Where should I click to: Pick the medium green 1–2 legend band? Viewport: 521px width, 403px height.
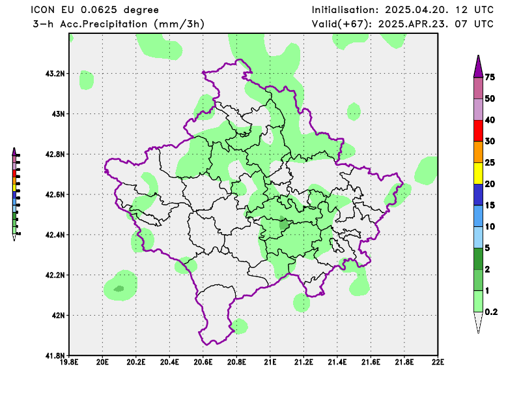point(478,280)
